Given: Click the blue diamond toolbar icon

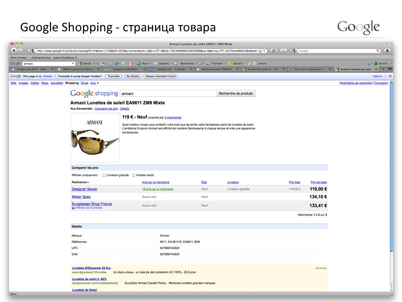Looking at the screenshot, I should pyautogui.click(x=116, y=63).
